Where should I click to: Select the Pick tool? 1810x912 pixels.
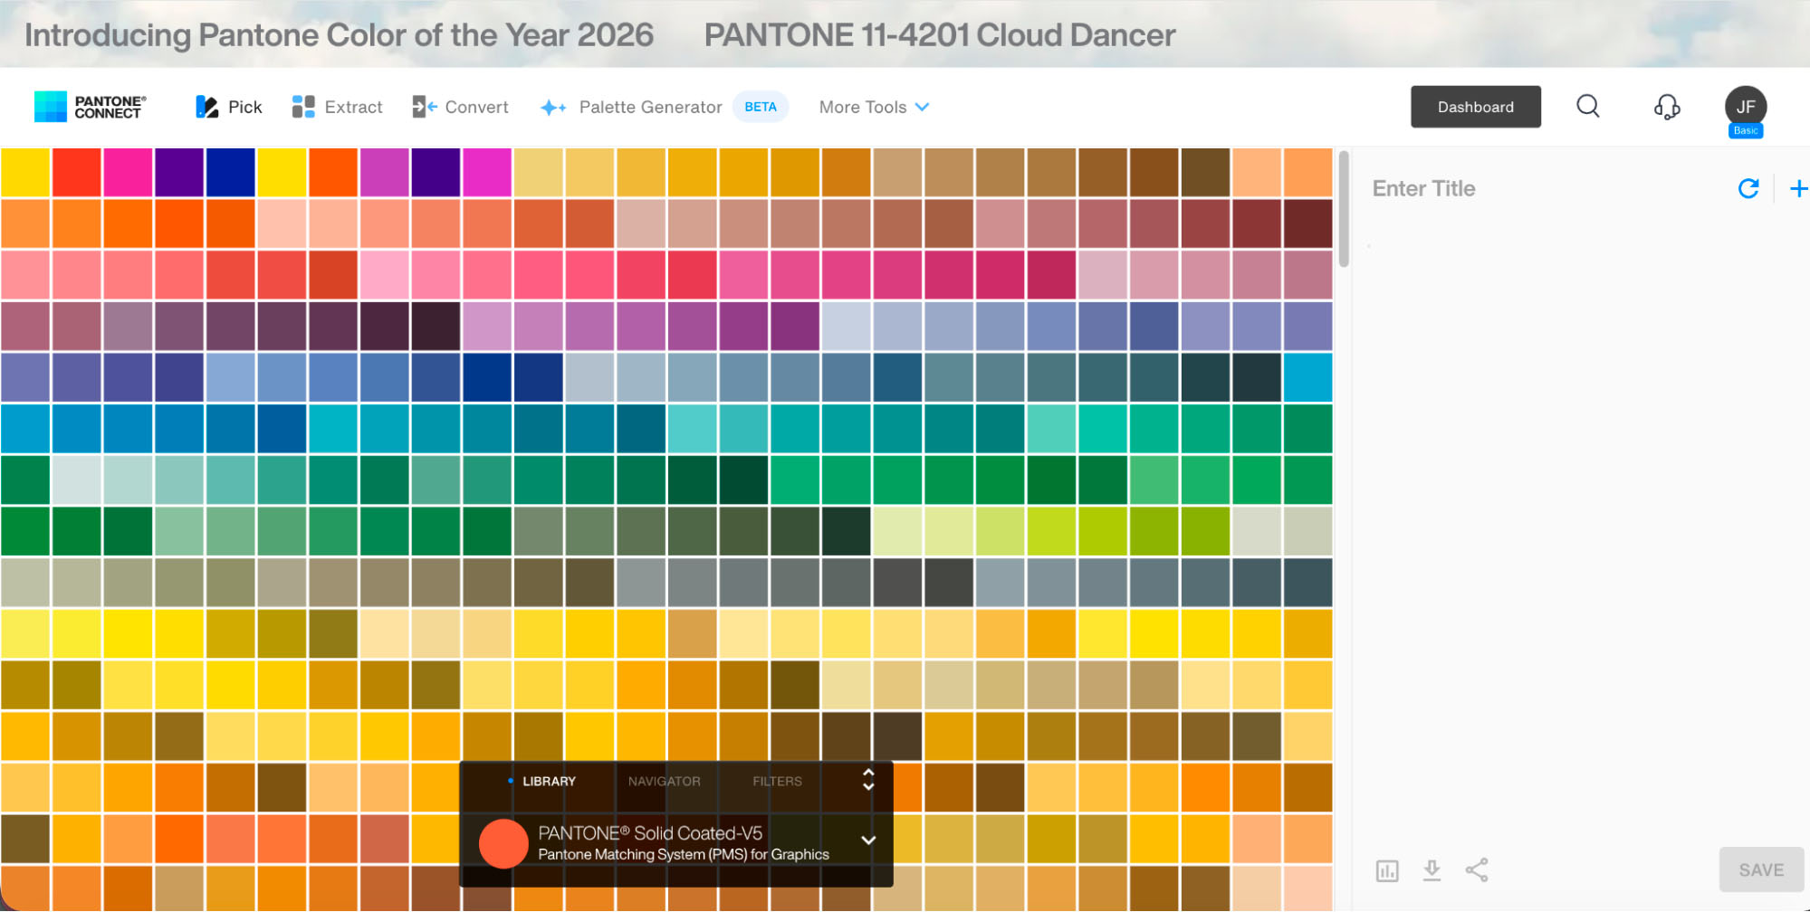[x=228, y=107]
